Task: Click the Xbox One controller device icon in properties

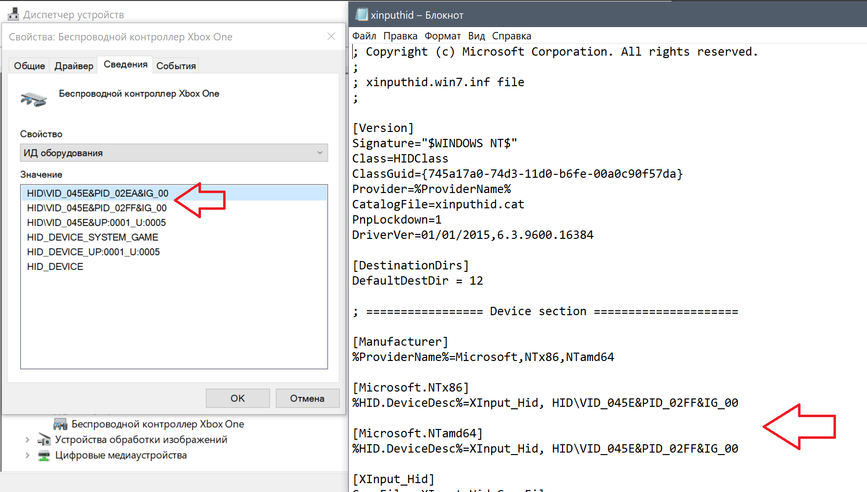Action: [x=33, y=99]
